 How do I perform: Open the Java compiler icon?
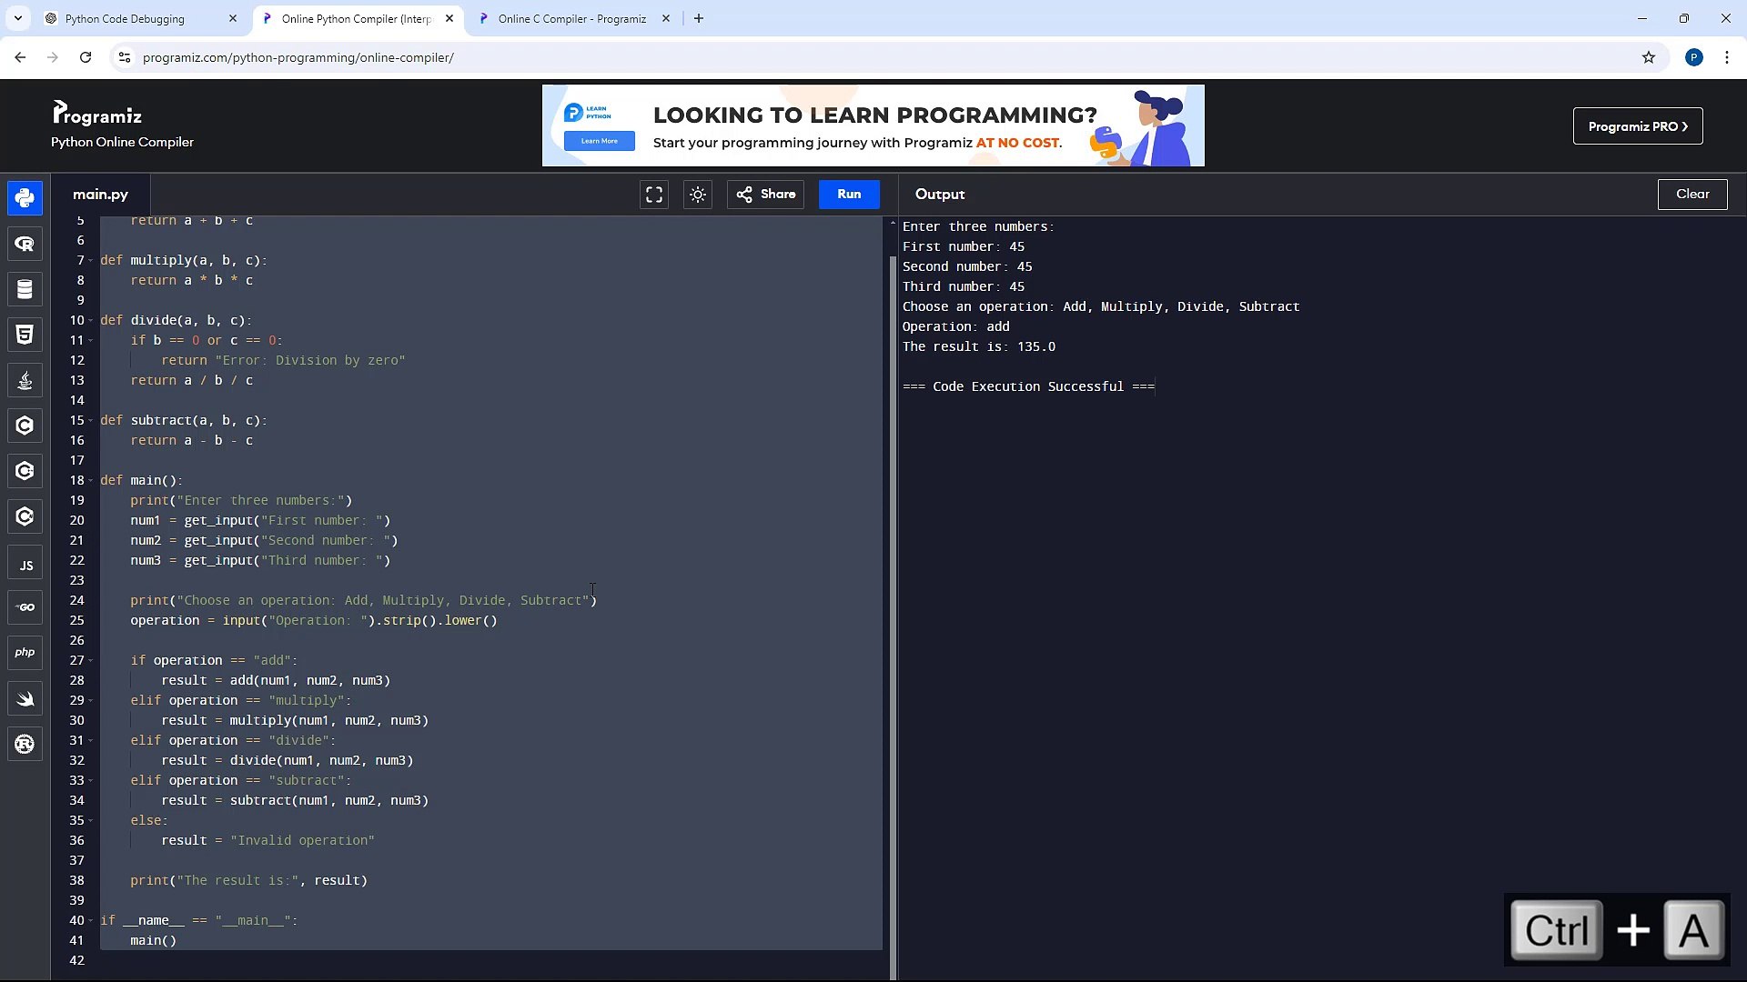pyautogui.click(x=24, y=380)
